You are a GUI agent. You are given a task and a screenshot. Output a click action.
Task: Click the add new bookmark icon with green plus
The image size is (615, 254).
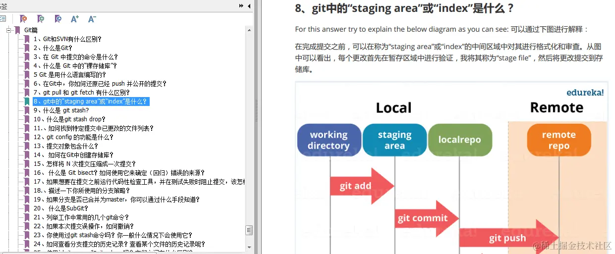[x=41, y=19]
